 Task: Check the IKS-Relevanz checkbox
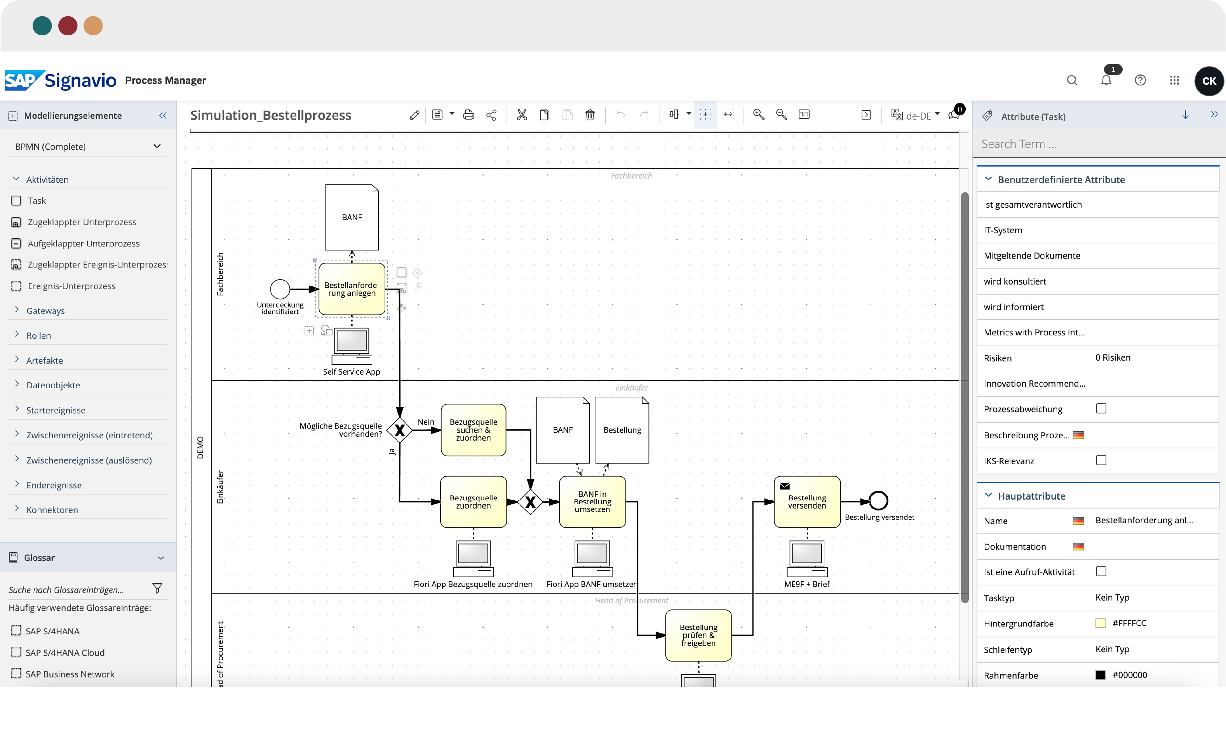(x=1102, y=460)
